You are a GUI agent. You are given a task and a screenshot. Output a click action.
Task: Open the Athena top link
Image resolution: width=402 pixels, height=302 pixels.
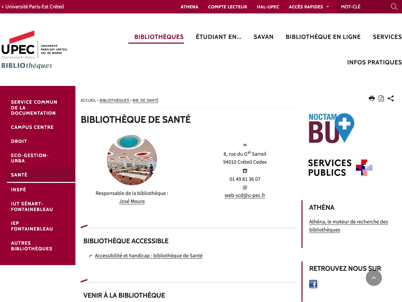(189, 7)
